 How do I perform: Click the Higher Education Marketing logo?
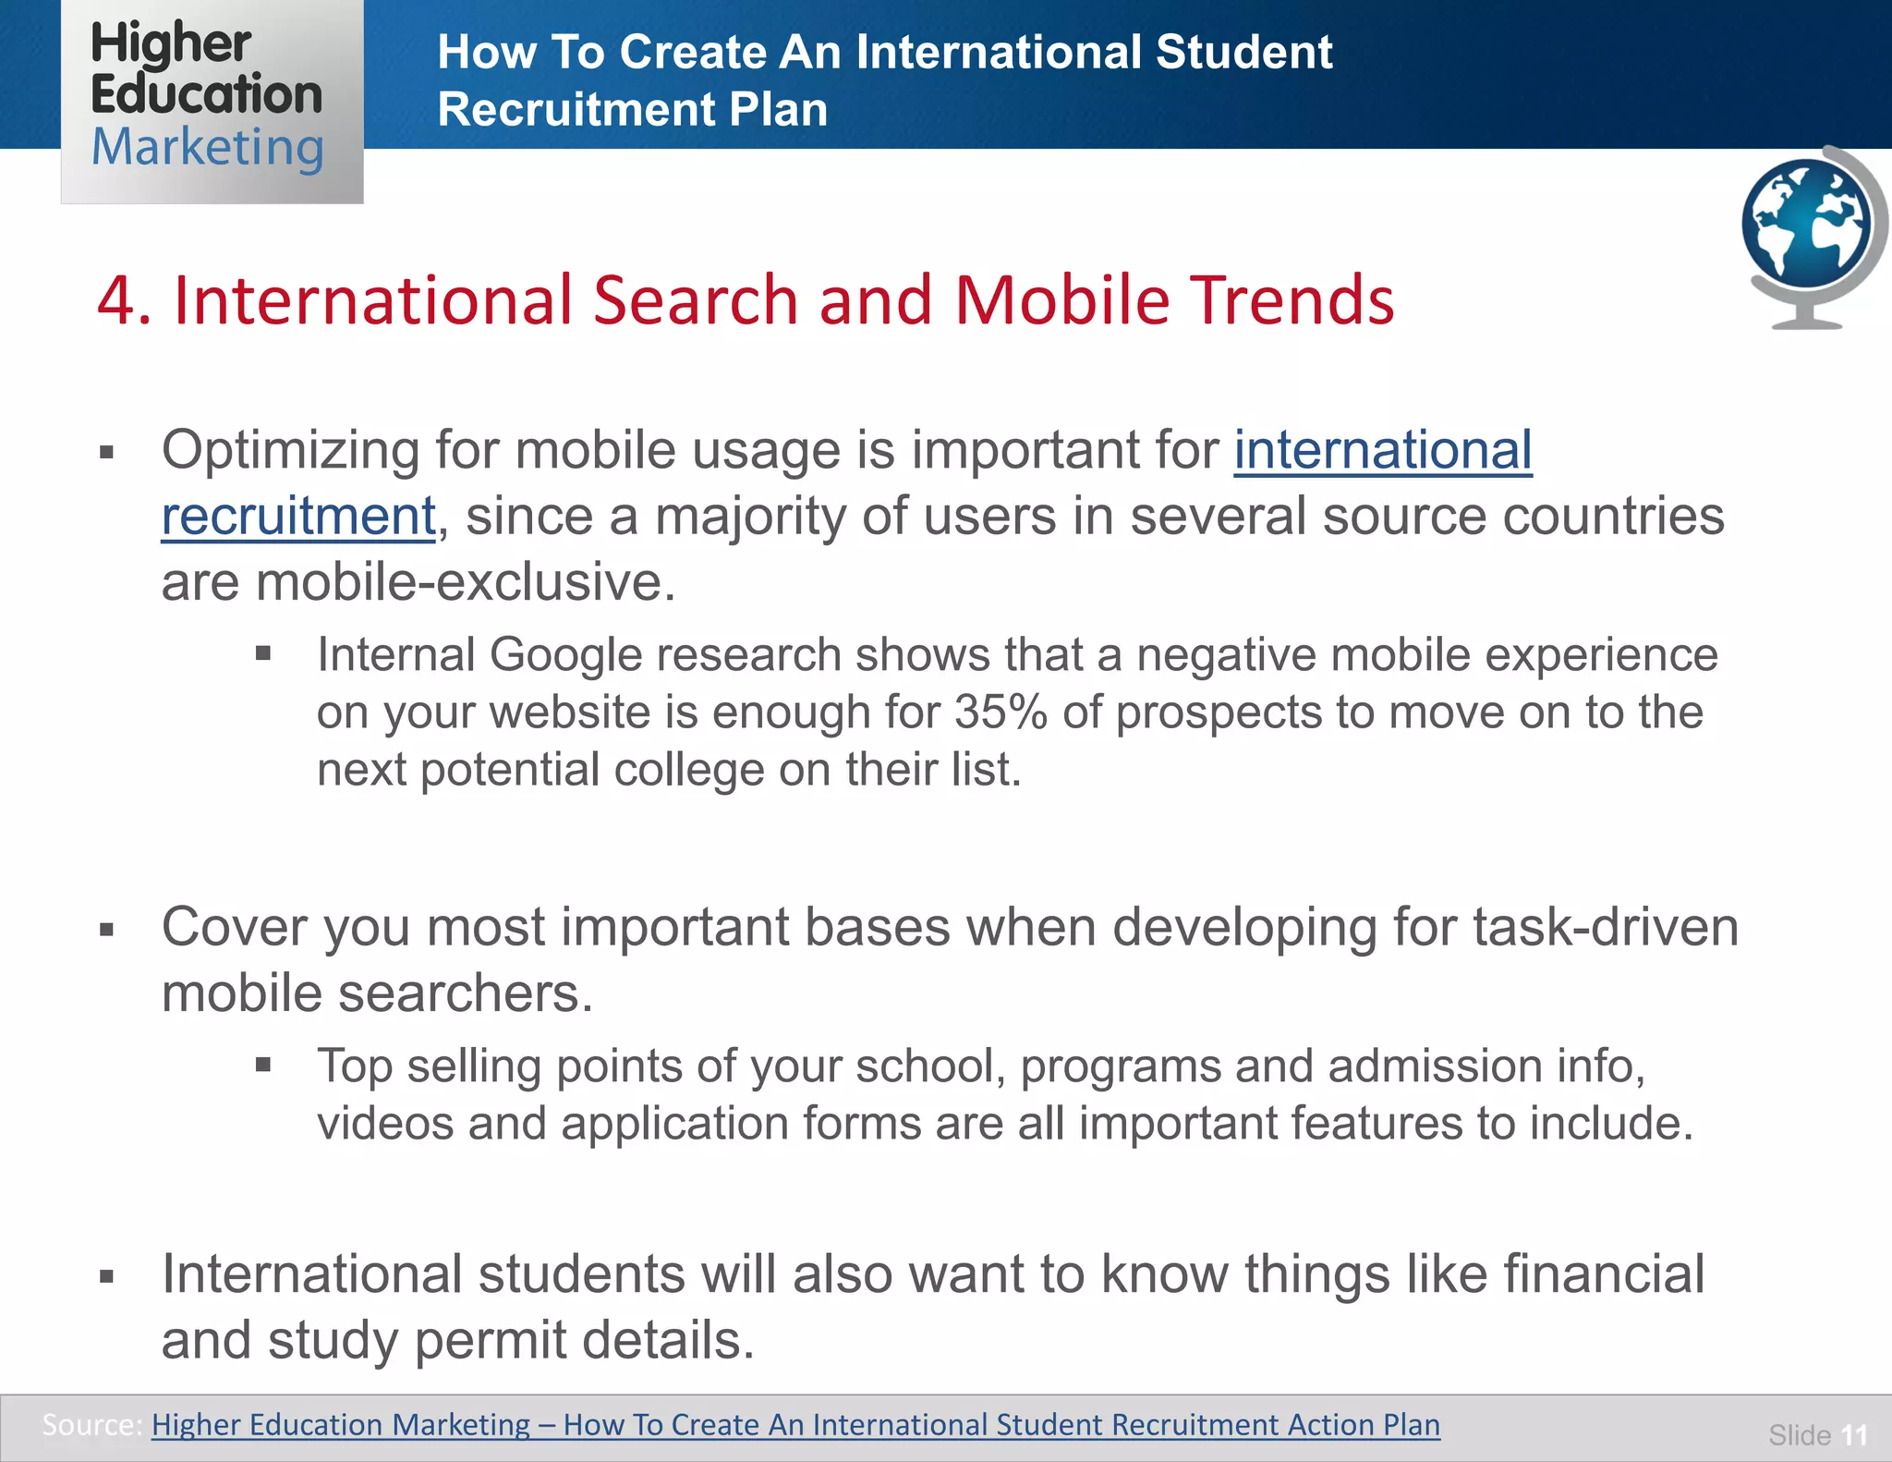point(212,101)
